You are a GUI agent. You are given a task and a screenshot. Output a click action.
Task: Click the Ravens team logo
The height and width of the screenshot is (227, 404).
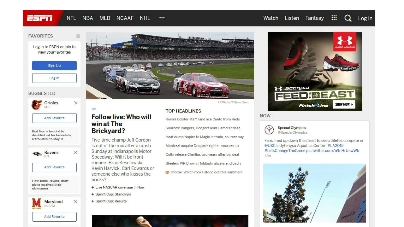coord(37,154)
